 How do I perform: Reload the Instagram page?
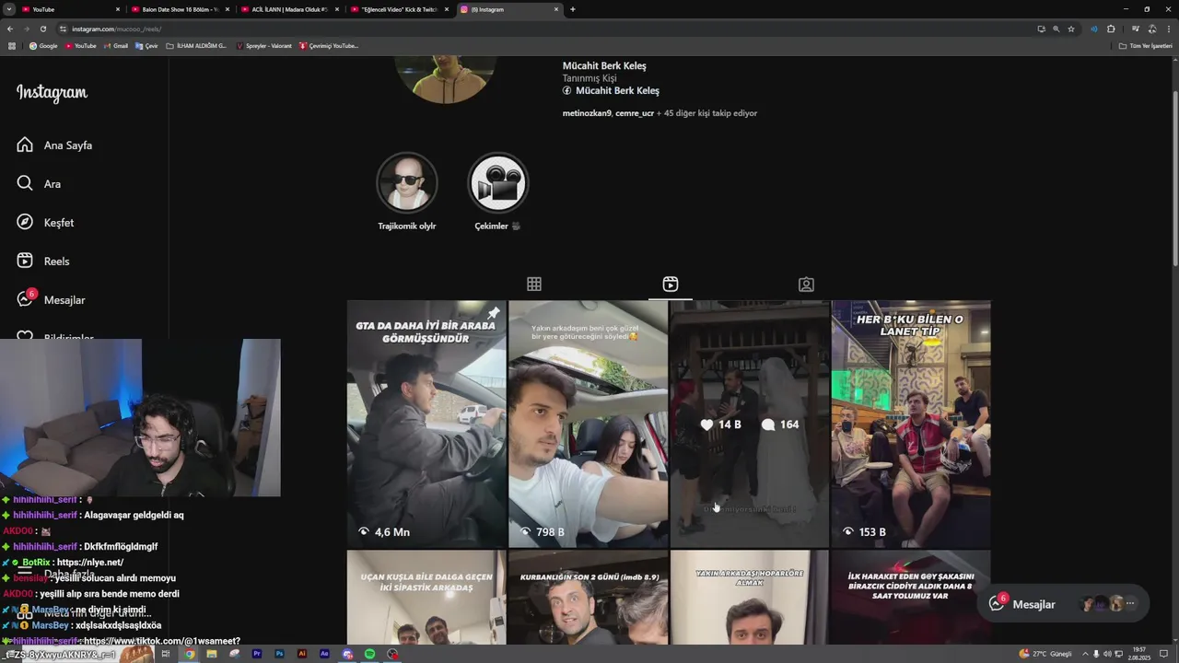42,29
